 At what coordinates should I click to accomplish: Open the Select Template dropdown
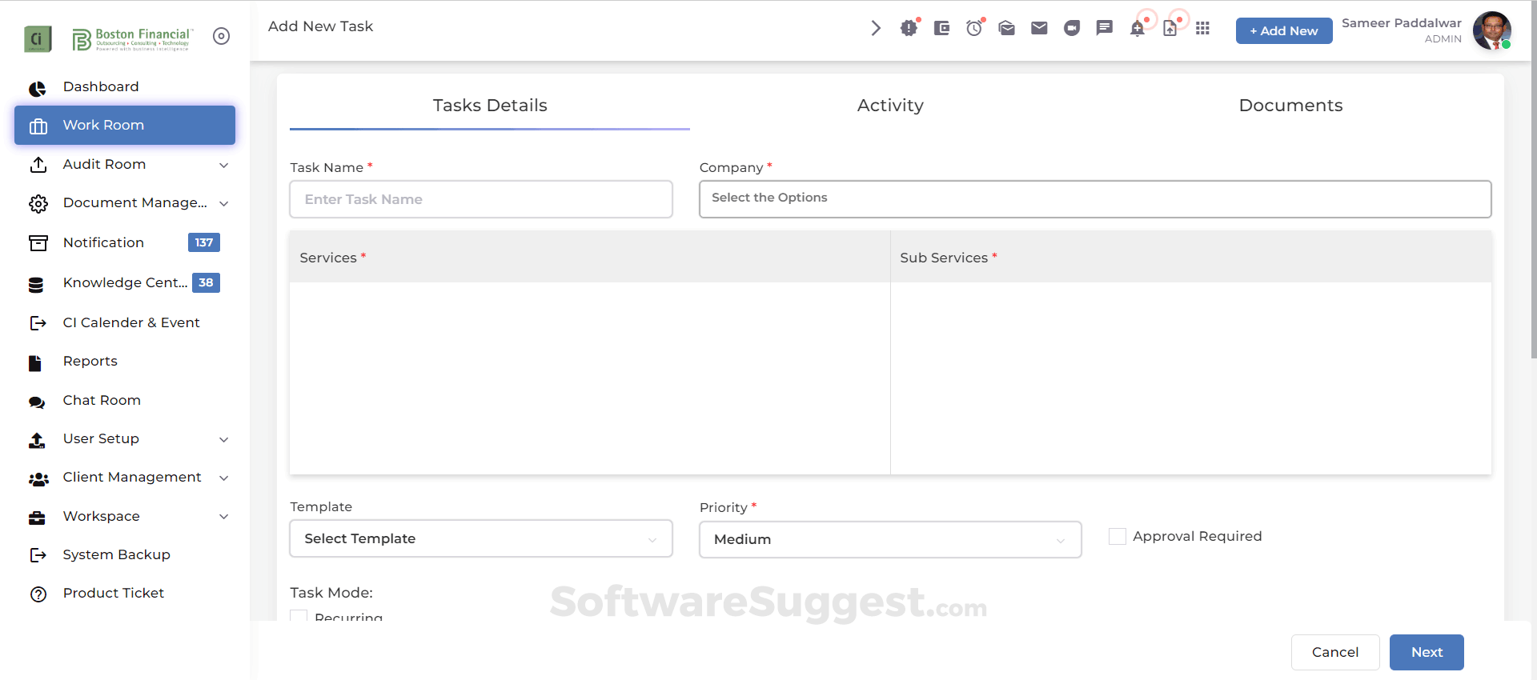[x=480, y=539]
